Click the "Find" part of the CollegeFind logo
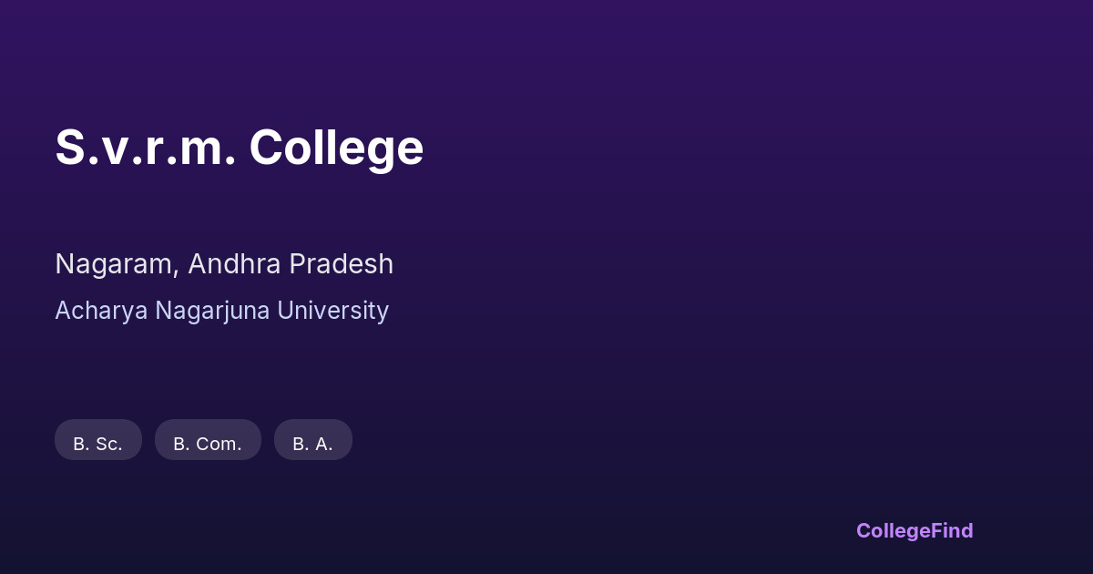 [x=952, y=530]
